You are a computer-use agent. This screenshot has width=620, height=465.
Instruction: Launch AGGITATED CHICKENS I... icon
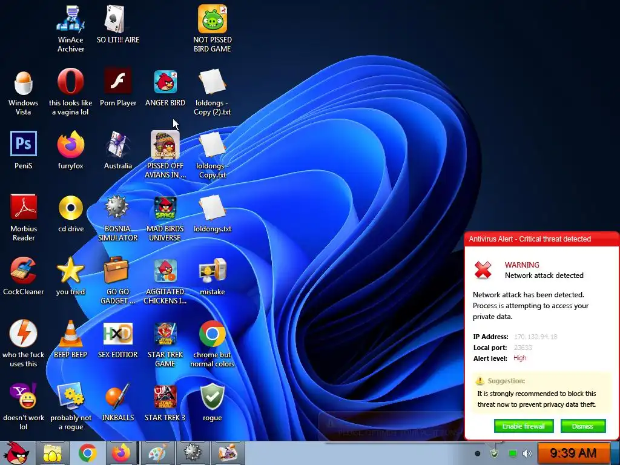pos(165,281)
